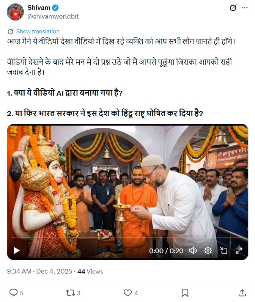Open the Grok icon beside the more menu
The height and width of the screenshot is (302, 255).
coord(233,8)
